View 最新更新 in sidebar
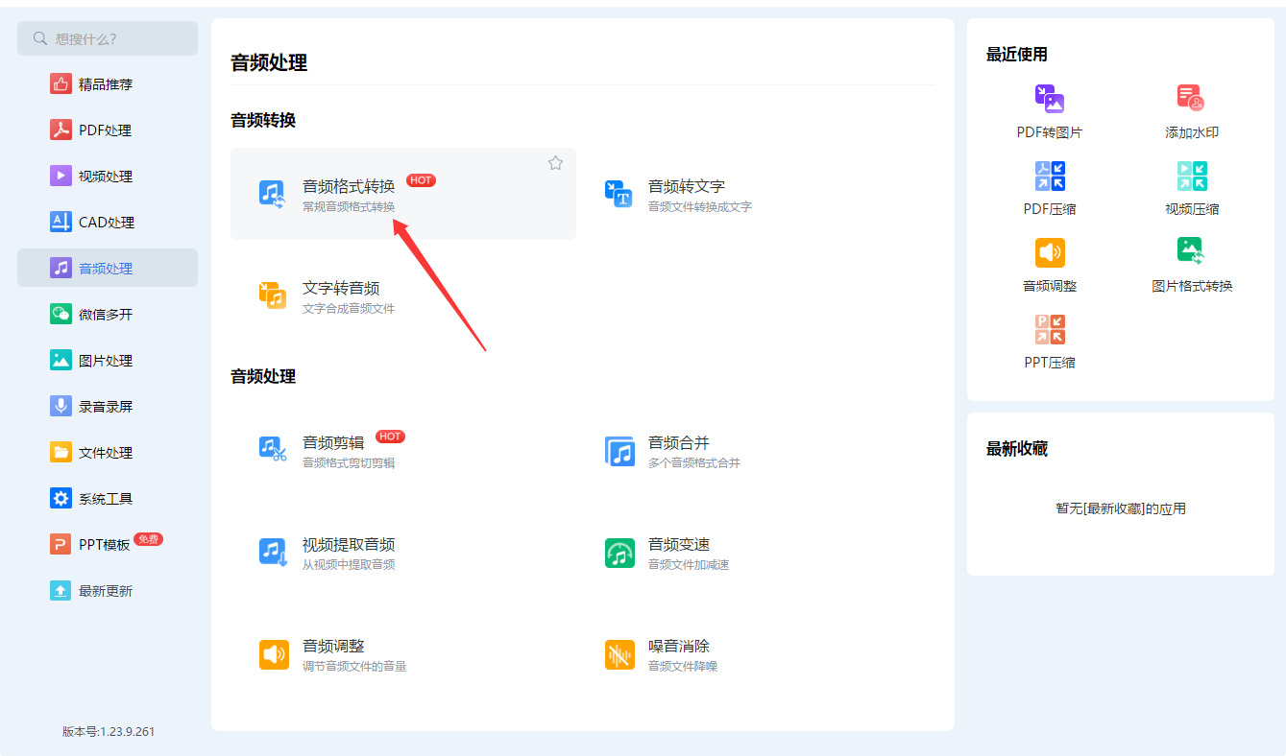 [108, 591]
